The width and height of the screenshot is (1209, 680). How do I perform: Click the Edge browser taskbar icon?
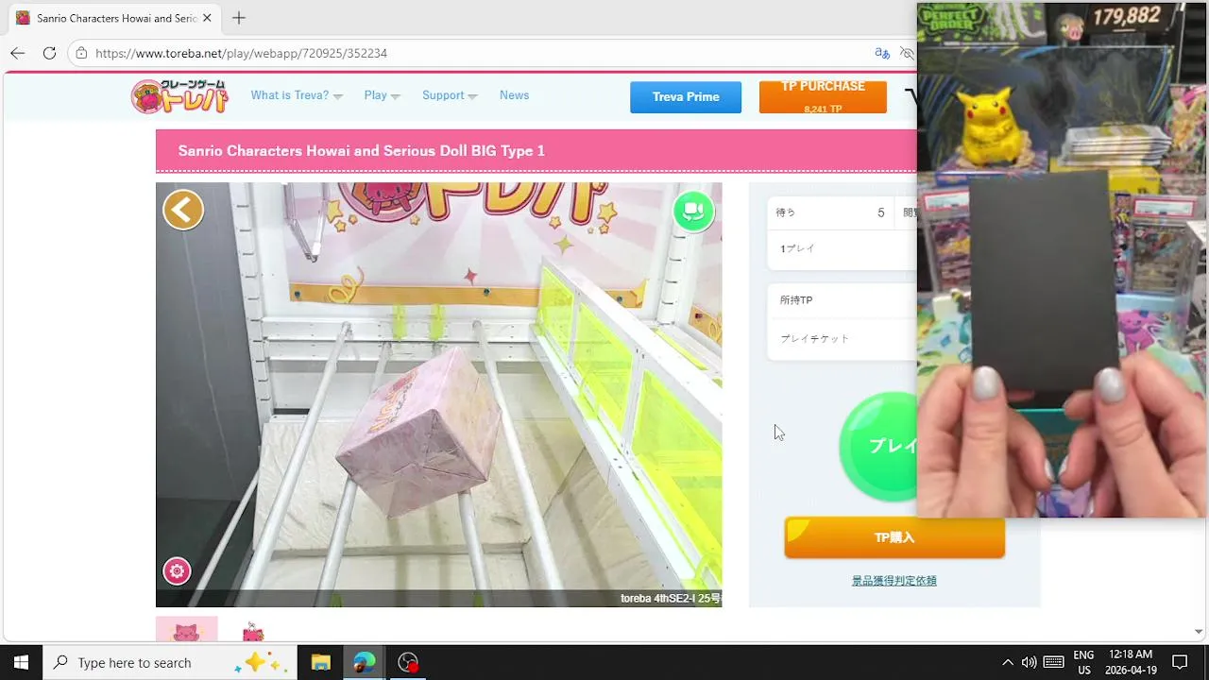point(365,662)
